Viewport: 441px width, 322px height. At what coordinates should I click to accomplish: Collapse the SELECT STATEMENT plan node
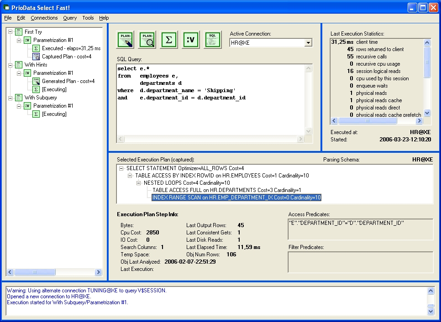121,168
